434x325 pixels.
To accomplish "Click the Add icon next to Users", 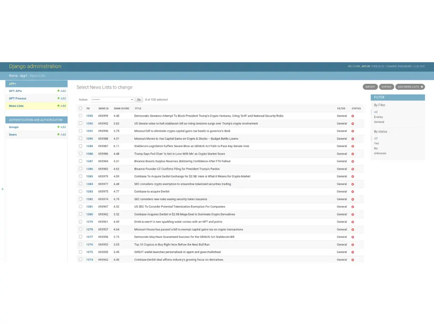I will click(x=58, y=135).
